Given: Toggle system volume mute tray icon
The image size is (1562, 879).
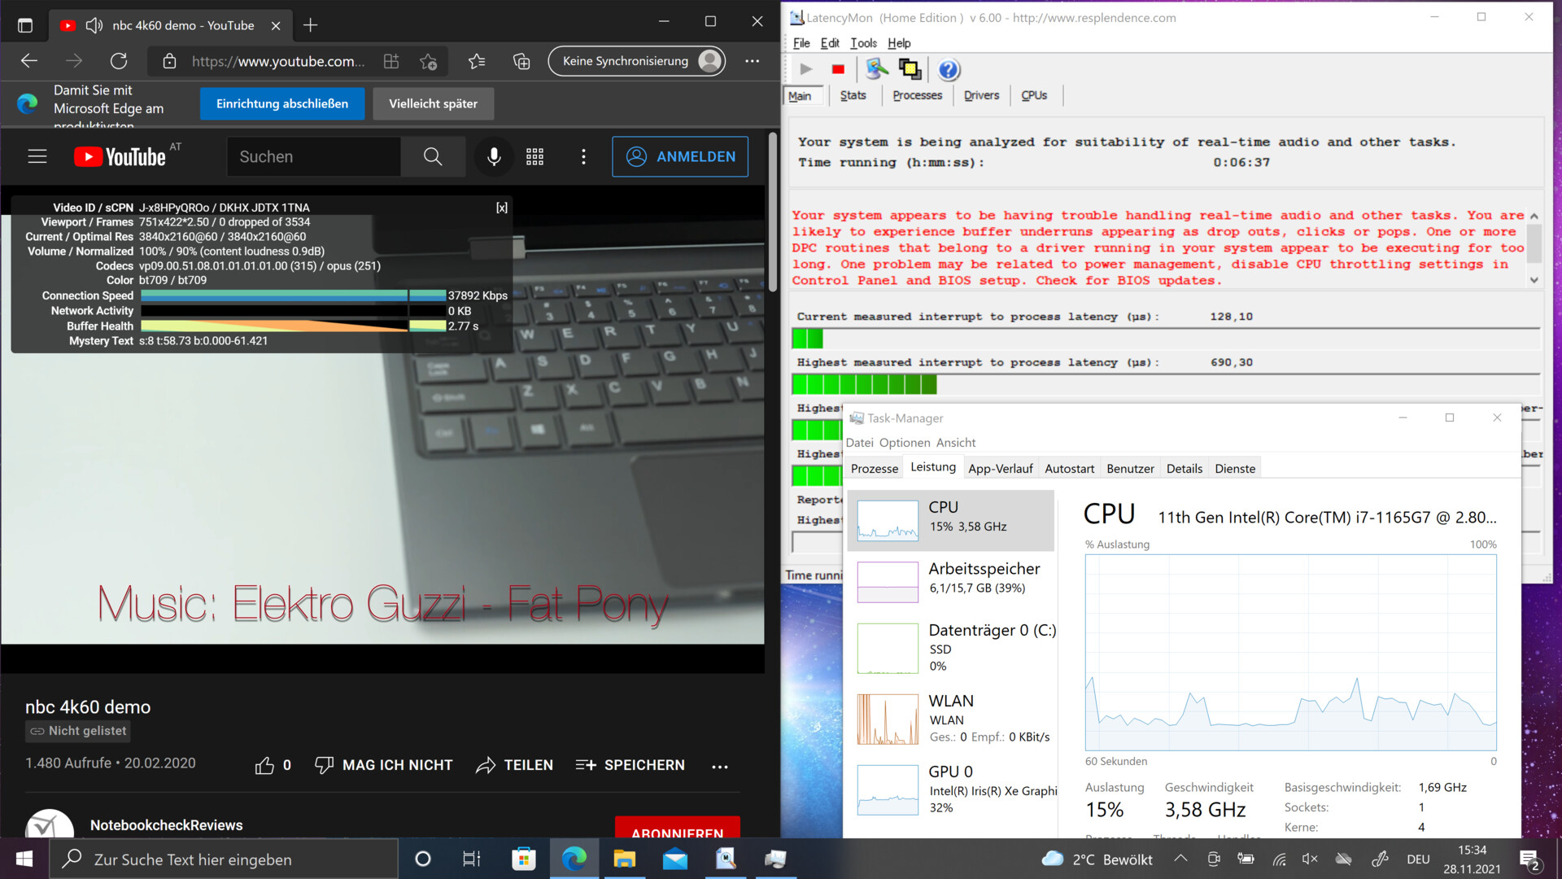Looking at the screenshot, I should pyautogui.click(x=1310, y=859).
